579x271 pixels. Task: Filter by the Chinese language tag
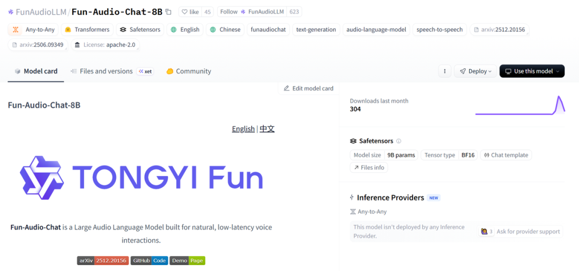point(225,30)
